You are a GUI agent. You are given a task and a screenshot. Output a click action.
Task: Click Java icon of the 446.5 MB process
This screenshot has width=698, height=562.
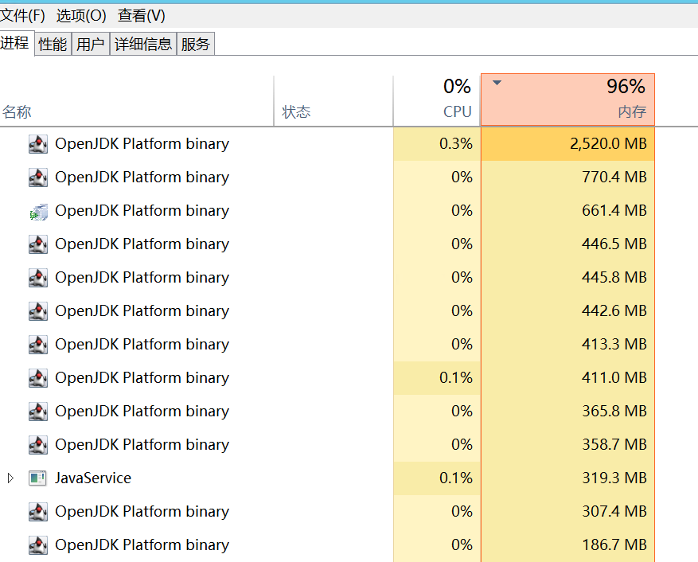coord(38,244)
